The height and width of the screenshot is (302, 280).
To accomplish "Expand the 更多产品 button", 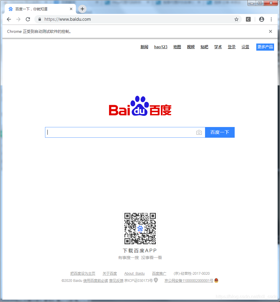I will tap(265, 47).
